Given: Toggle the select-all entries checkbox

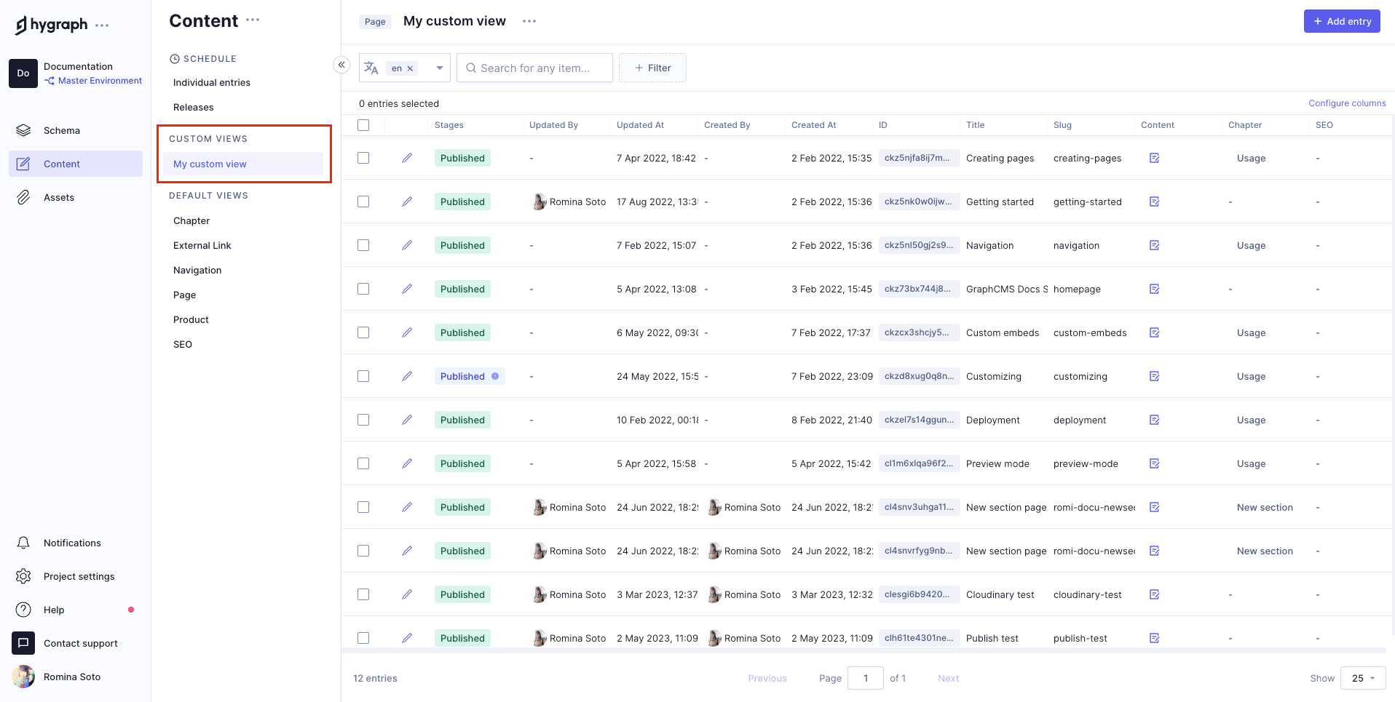Looking at the screenshot, I should pyautogui.click(x=363, y=125).
